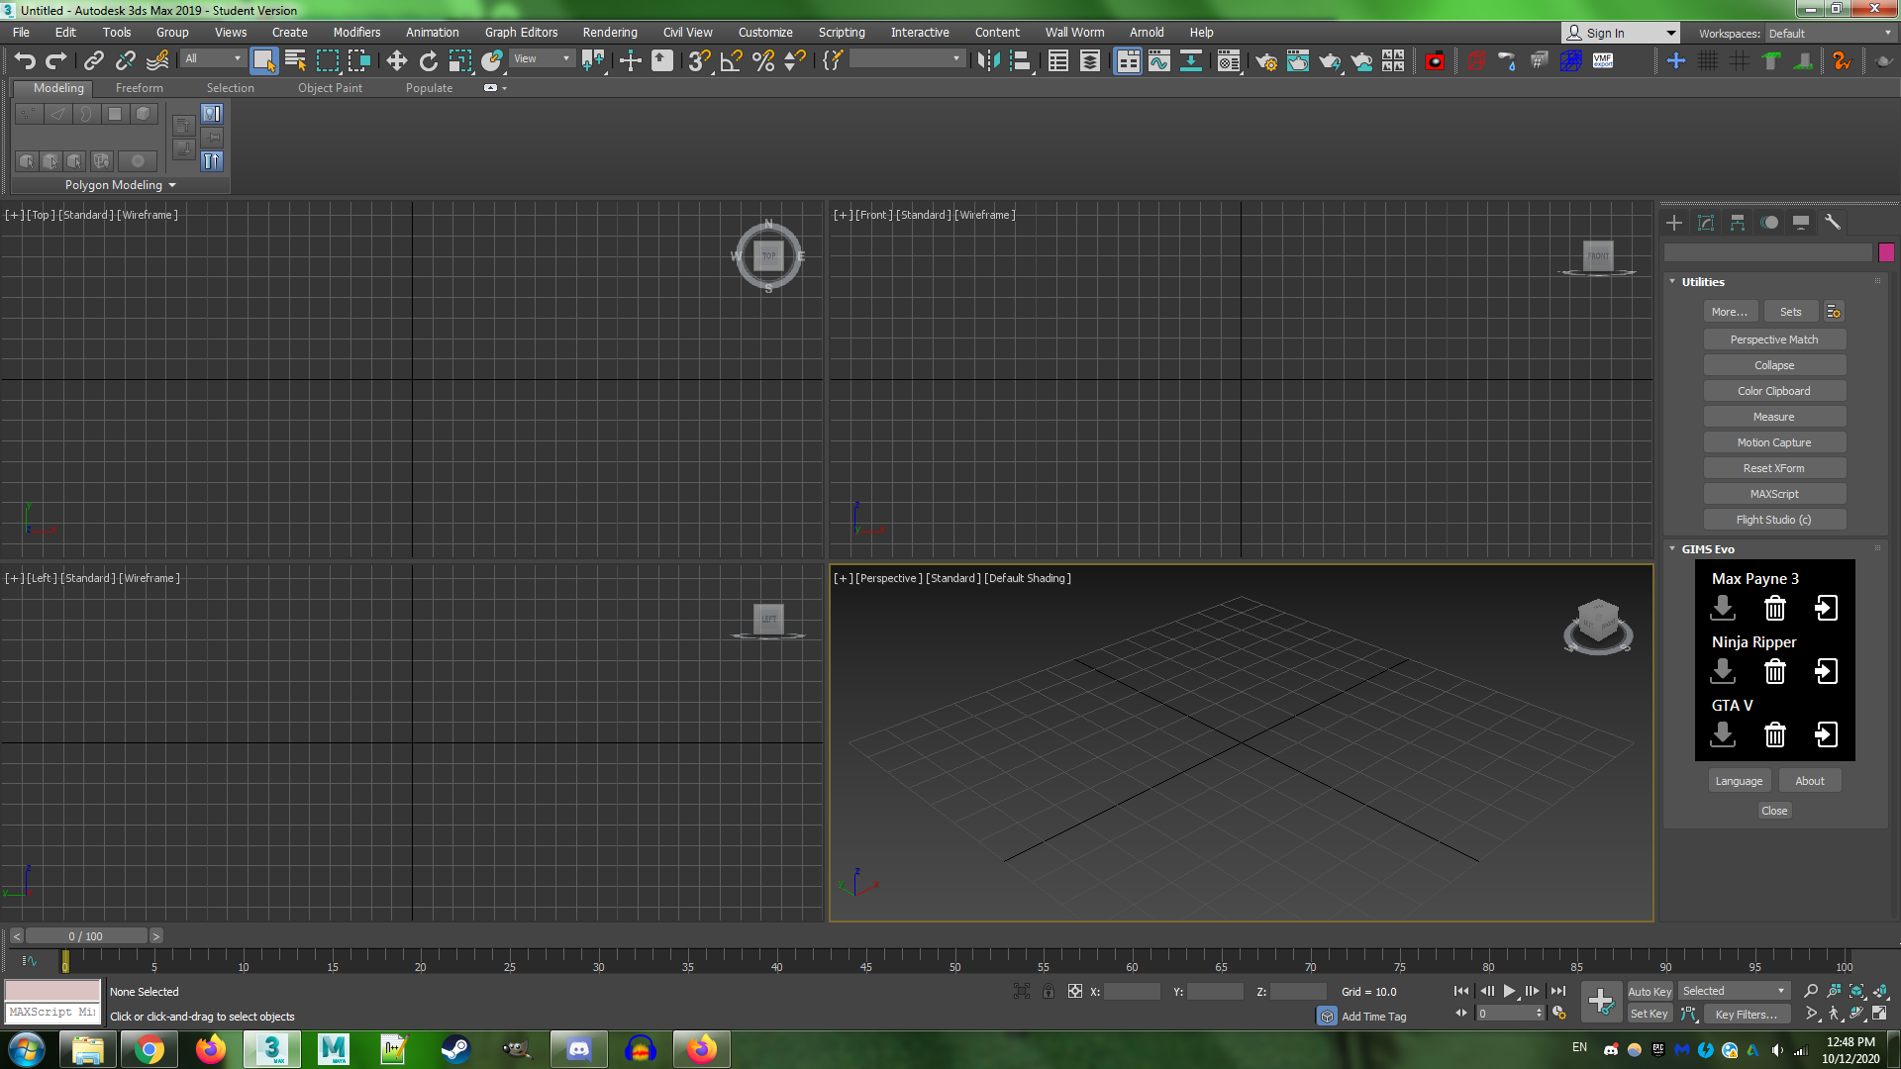Screen dimensions: 1901x1069
Task: Open the Create panel plus icon
Action: click(1674, 223)
